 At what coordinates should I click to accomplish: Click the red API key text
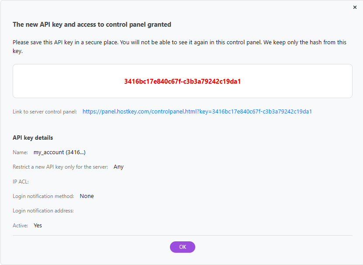(x=182, y=81)
